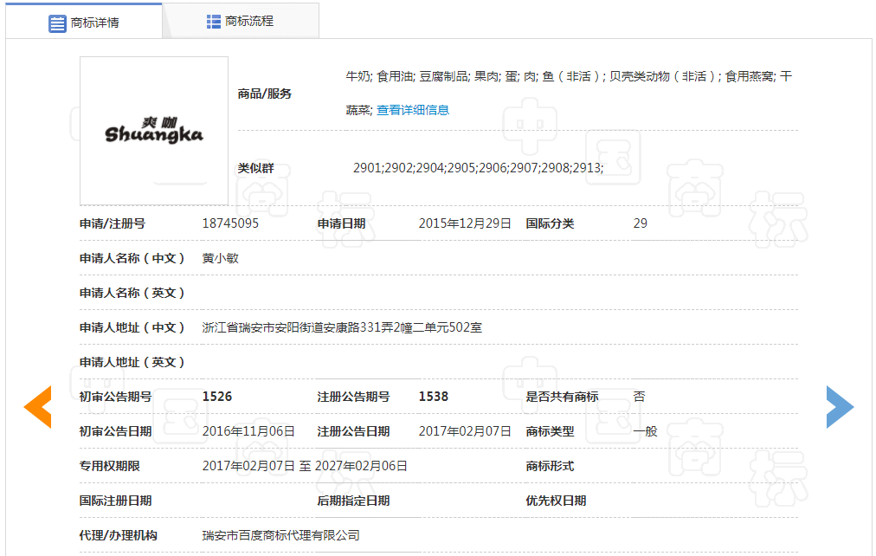Select the exclusive period 2017年02月07日 至 2027年02月06日
Viewport: 876px width, 556px height.
305,466
